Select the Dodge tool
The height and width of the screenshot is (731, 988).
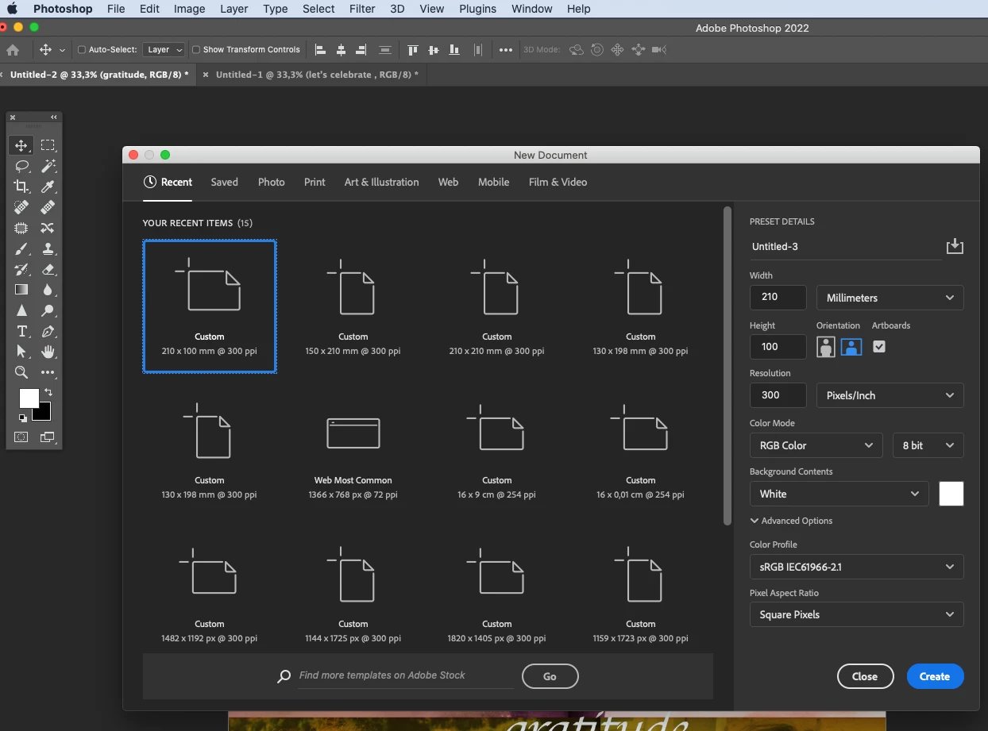[48, 310]
